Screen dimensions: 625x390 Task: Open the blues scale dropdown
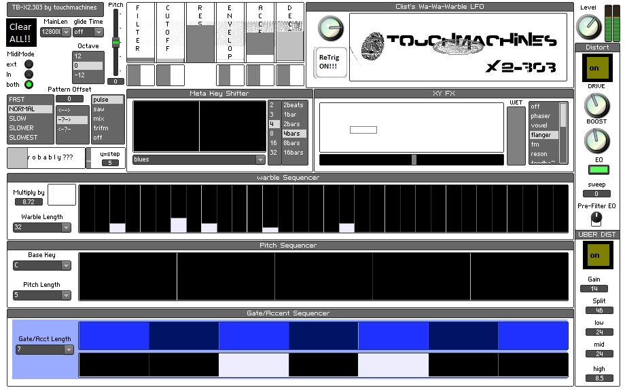(x=199, y=159)
